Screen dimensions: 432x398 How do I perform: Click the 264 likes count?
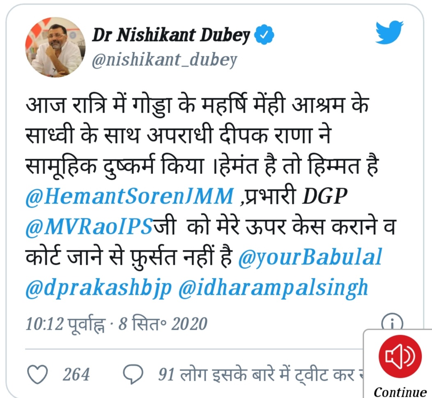76,375
